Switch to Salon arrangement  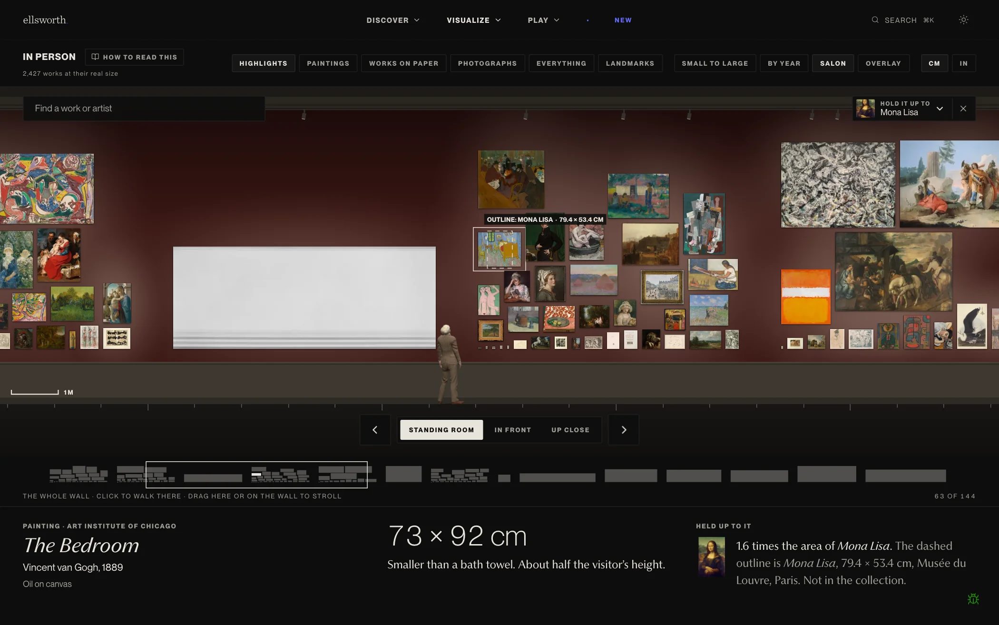(833, 63)
